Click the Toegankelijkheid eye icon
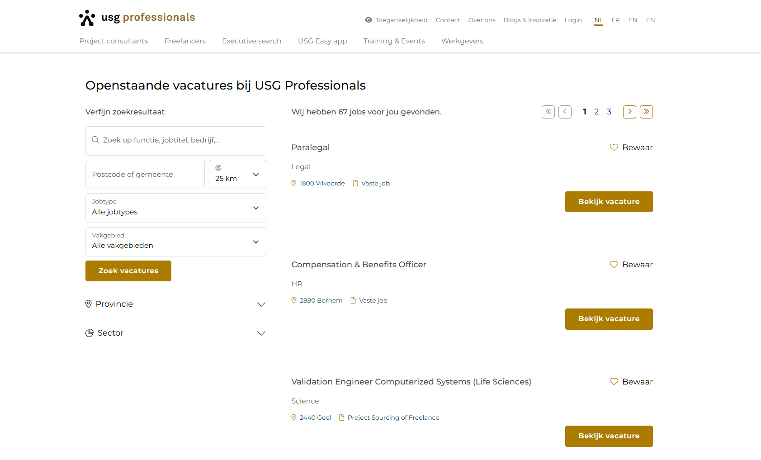The width and height of the screenshot is (761, 460). pyautogui.click(x=369, y=20)
